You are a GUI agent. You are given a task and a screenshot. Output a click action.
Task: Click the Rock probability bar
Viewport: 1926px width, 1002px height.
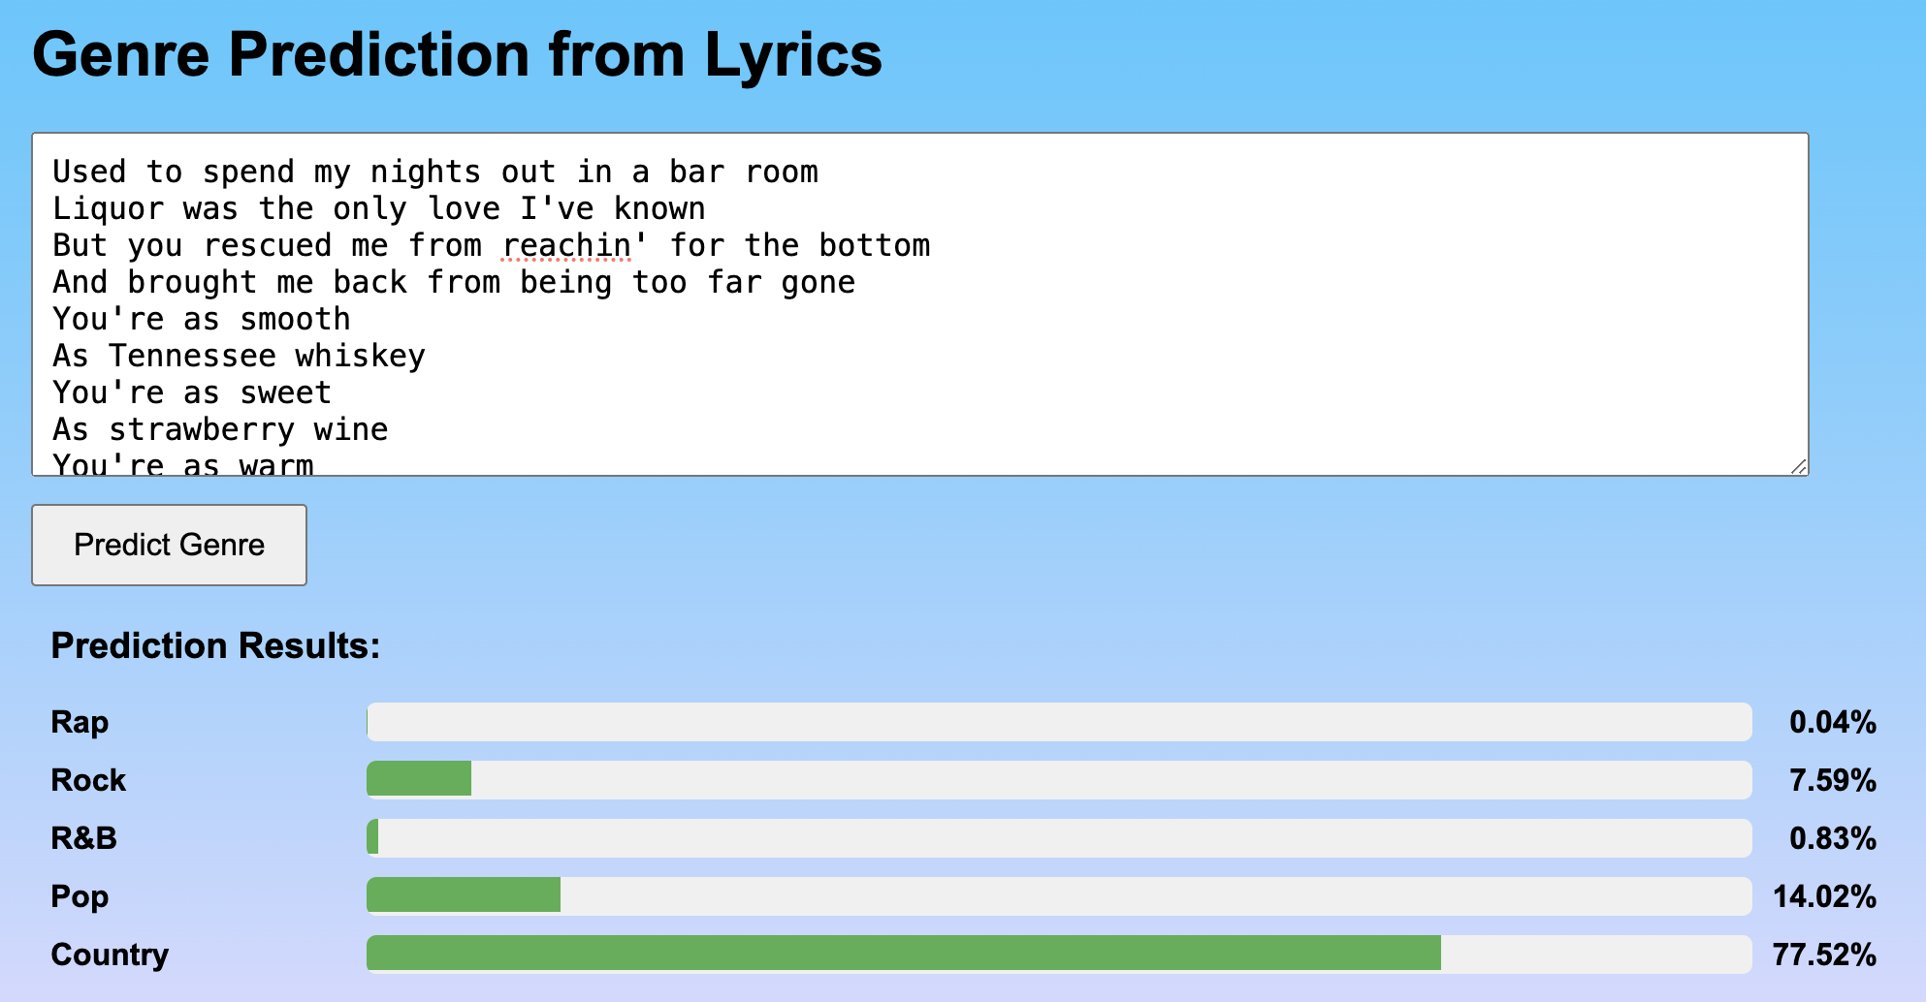coord(1059,779)
